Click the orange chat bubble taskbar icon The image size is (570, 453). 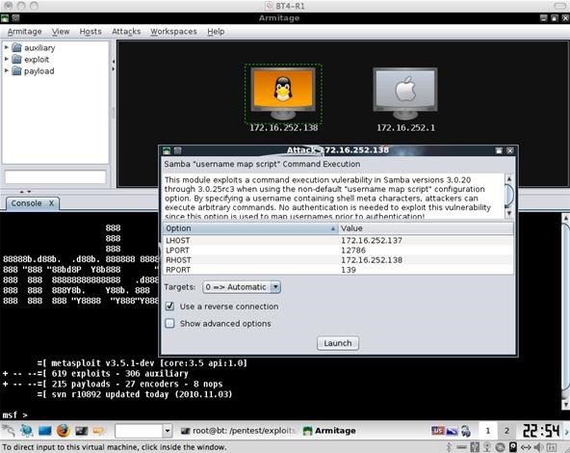(x=98, y=431)
